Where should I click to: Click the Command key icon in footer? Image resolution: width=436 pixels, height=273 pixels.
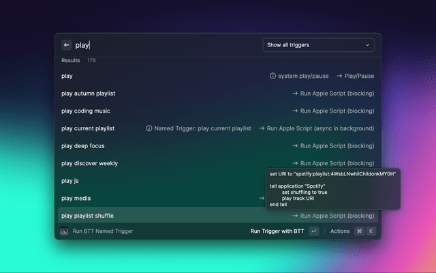coord(359,231)
